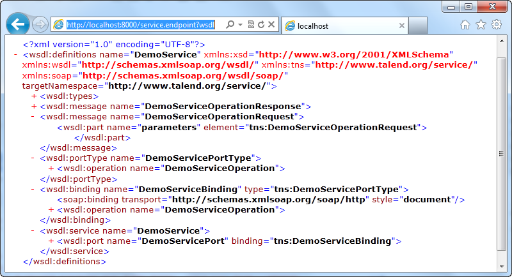Collapse the DemoServicePortType node
This screenshot has height=277, width=512.
(x=34, y=158)
